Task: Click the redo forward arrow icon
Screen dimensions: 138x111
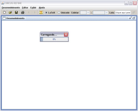Action: click(34, 12)
